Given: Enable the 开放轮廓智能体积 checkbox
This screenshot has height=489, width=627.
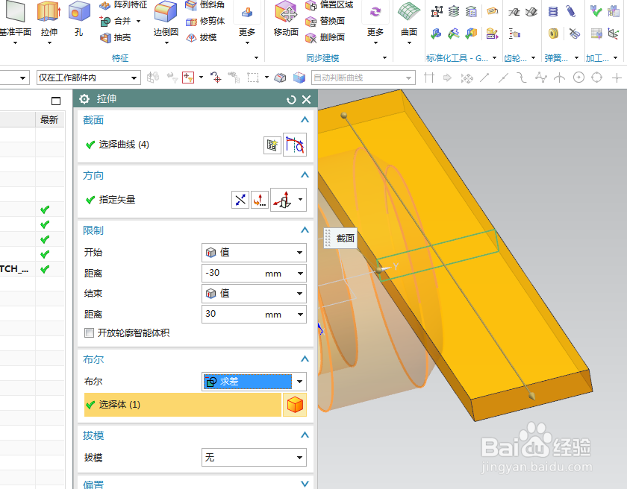Looking at the screenshot, I should coord(87,332).
